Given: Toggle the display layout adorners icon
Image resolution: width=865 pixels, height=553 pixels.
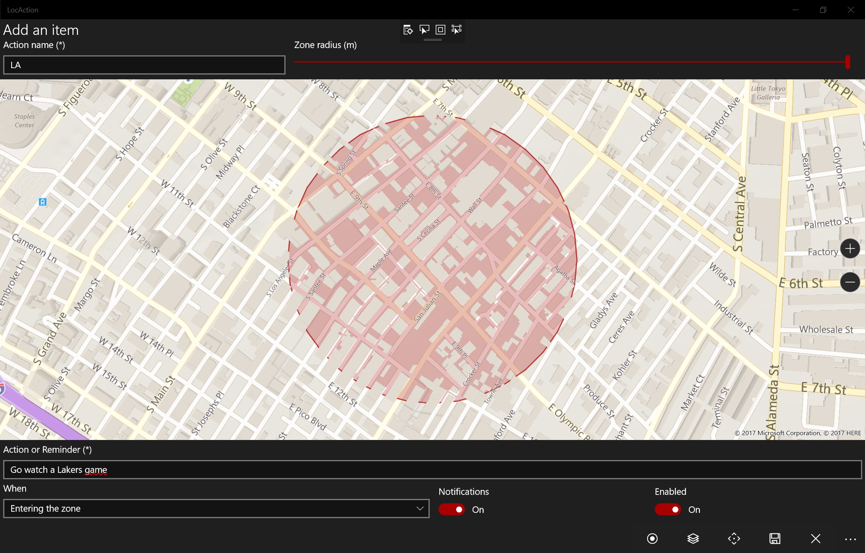Looking at the screenshot, I should pyautogui.click(x=440, y=30).
